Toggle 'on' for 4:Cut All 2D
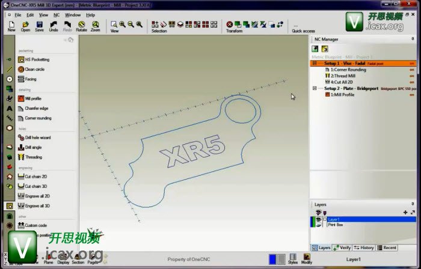This screenshot has height=269, width=421. click(411, 82)
